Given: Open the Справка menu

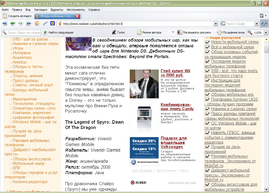Looking at the screenshot, I should click(94, 10).
